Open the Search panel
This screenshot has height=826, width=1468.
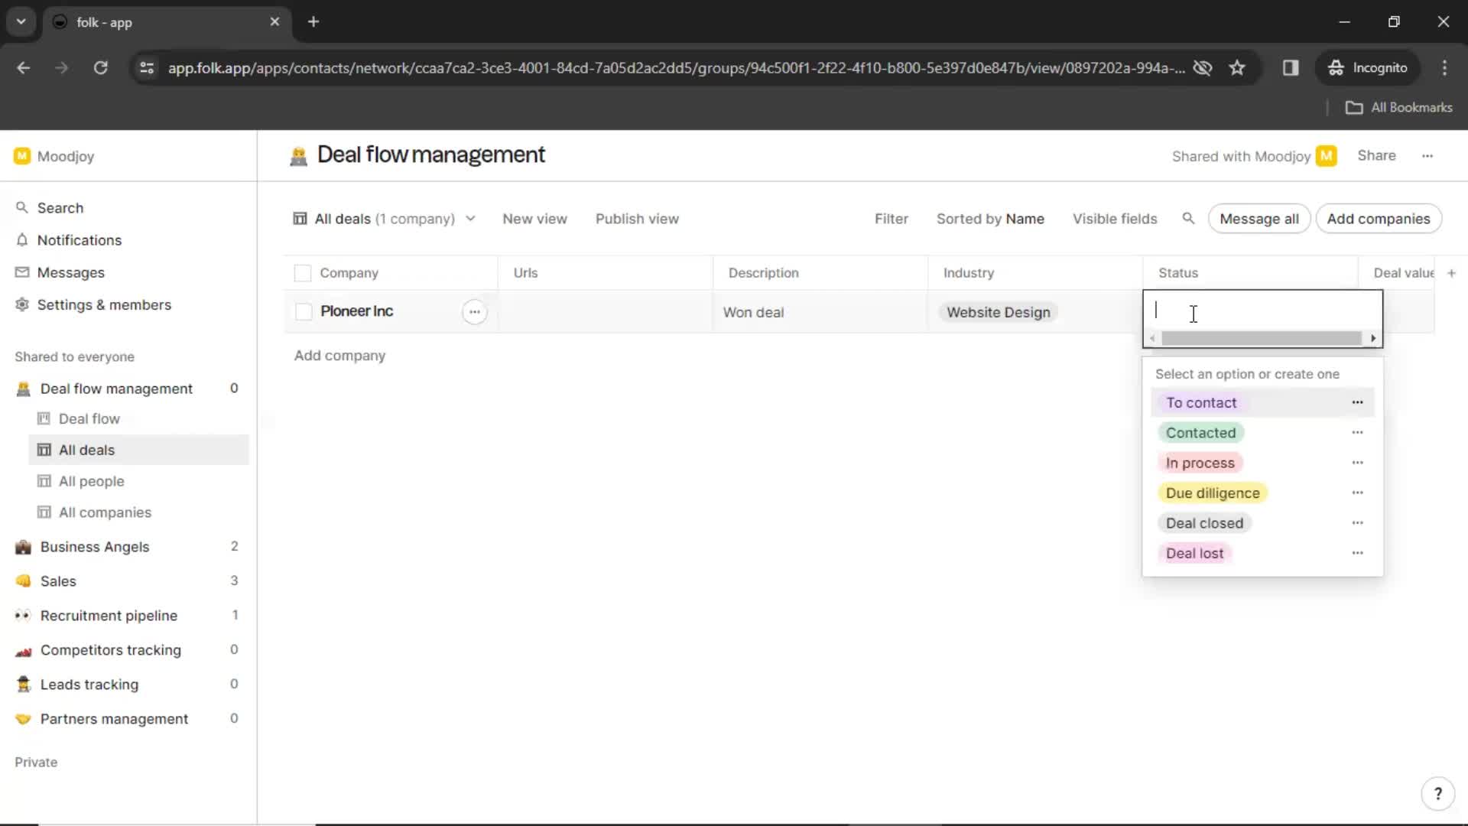tap(60, 208)
